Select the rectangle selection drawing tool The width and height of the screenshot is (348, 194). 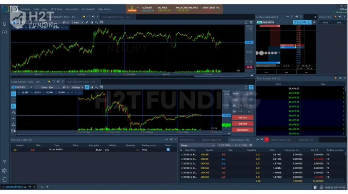pyautogui.click(x=13, y=100)
